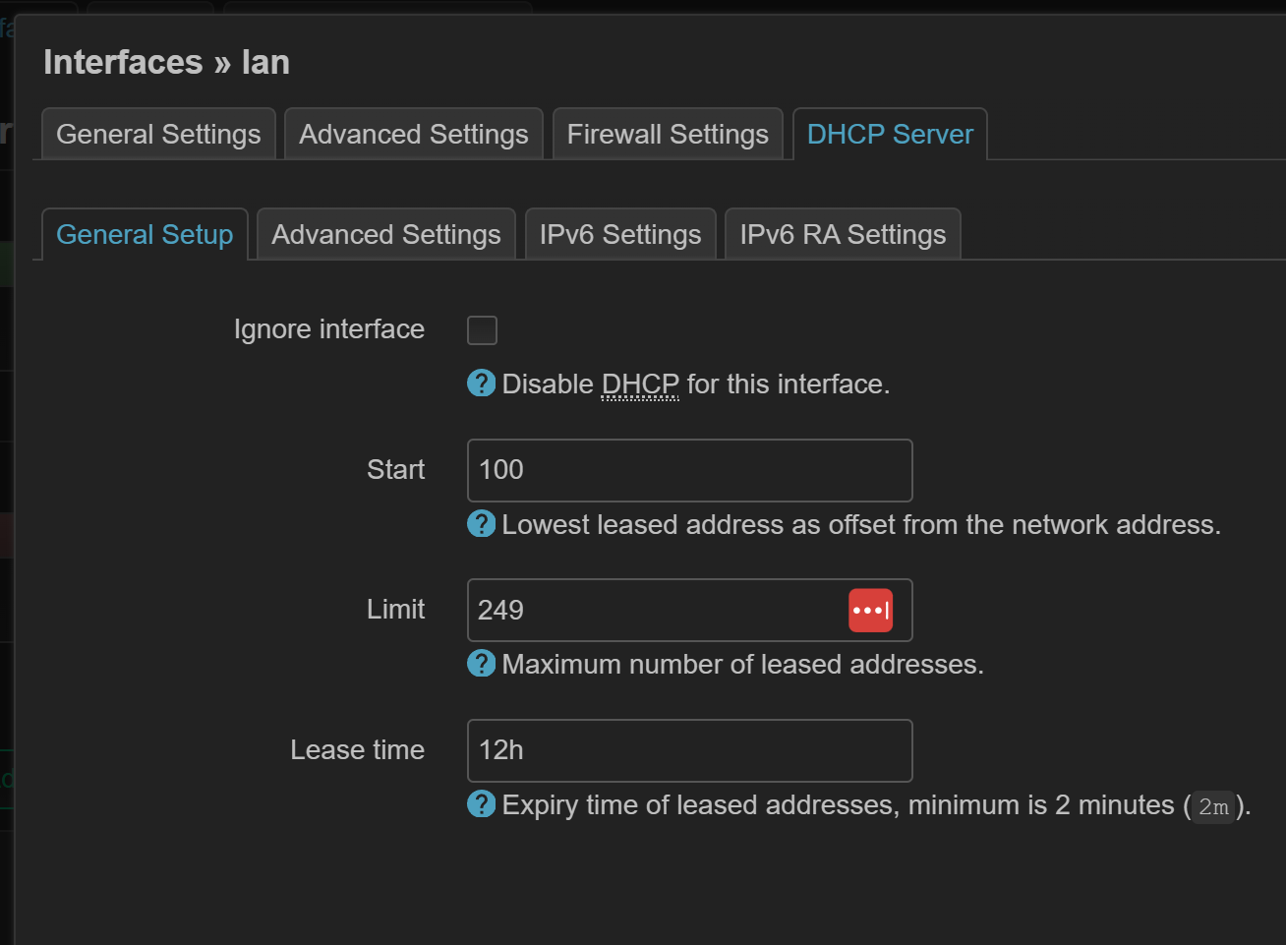This screenshot has width=1286, height=945.
Task: Click the Lease time label
Action: tap(357, 750)
